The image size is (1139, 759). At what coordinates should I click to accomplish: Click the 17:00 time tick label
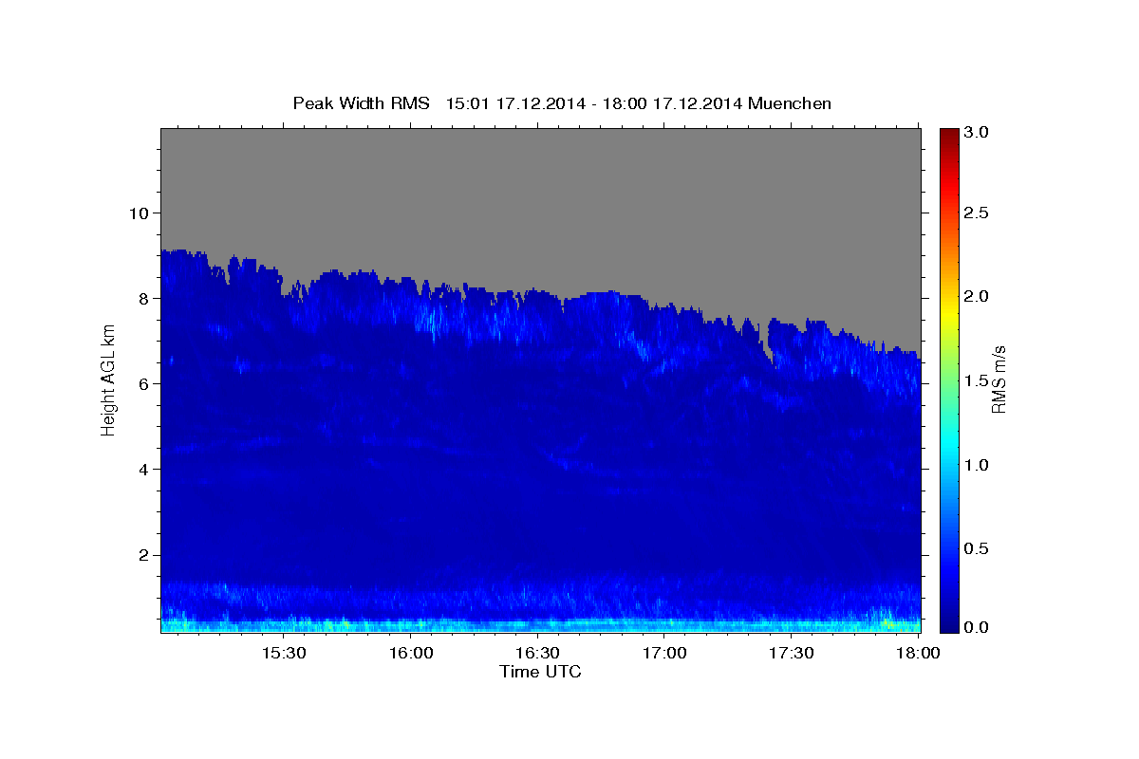[664, 654]
